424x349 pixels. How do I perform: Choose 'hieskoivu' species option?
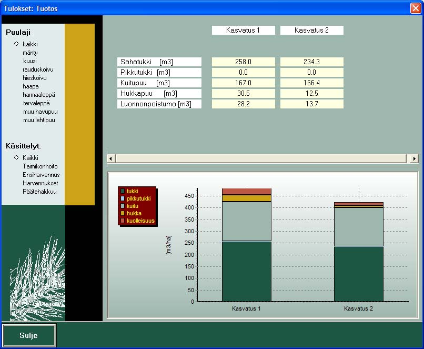(x=35, y=78)
